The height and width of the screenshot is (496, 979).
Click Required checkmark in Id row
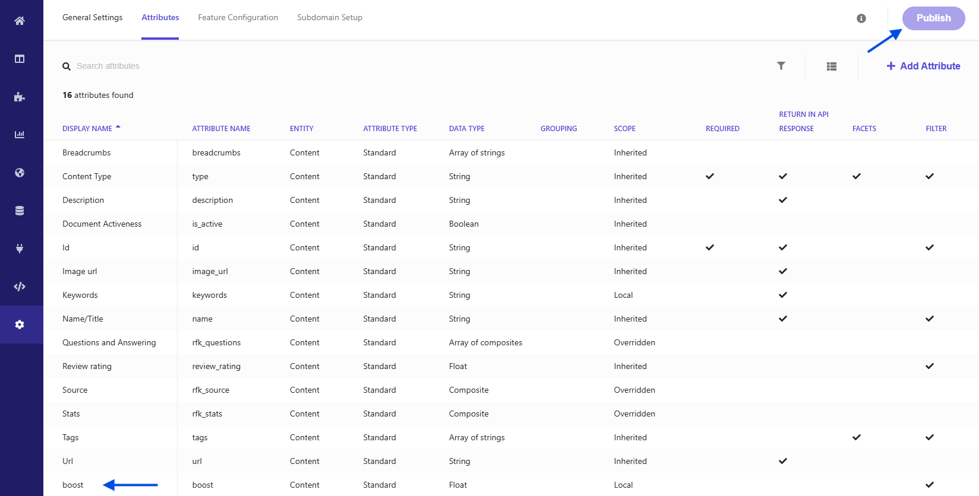coord(710,247)
